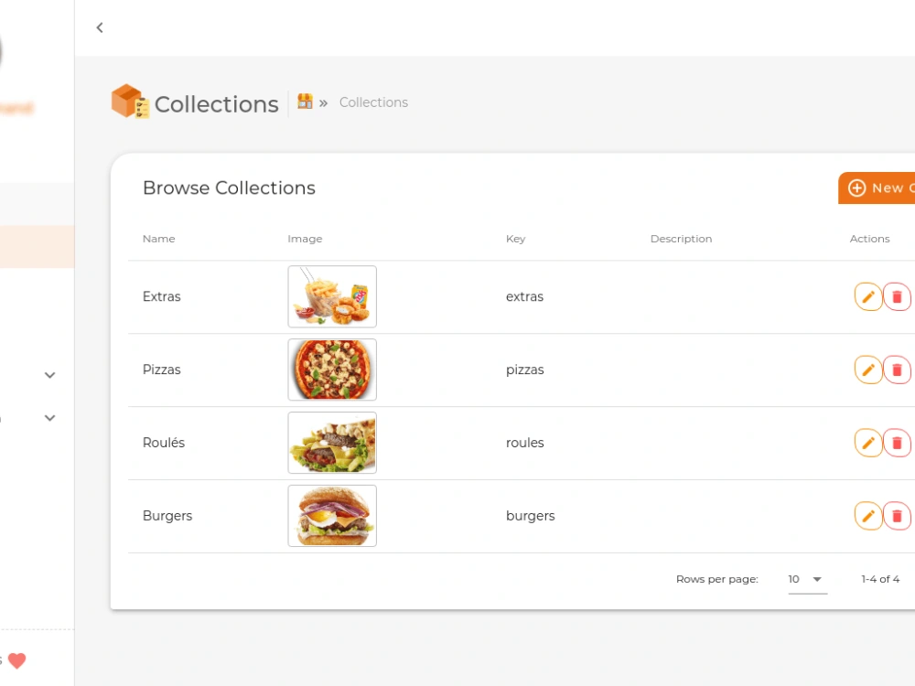Click the Browse Collections heading
Image resolution: width=915 pixels, height=686 pixels.
pos(229,188)
